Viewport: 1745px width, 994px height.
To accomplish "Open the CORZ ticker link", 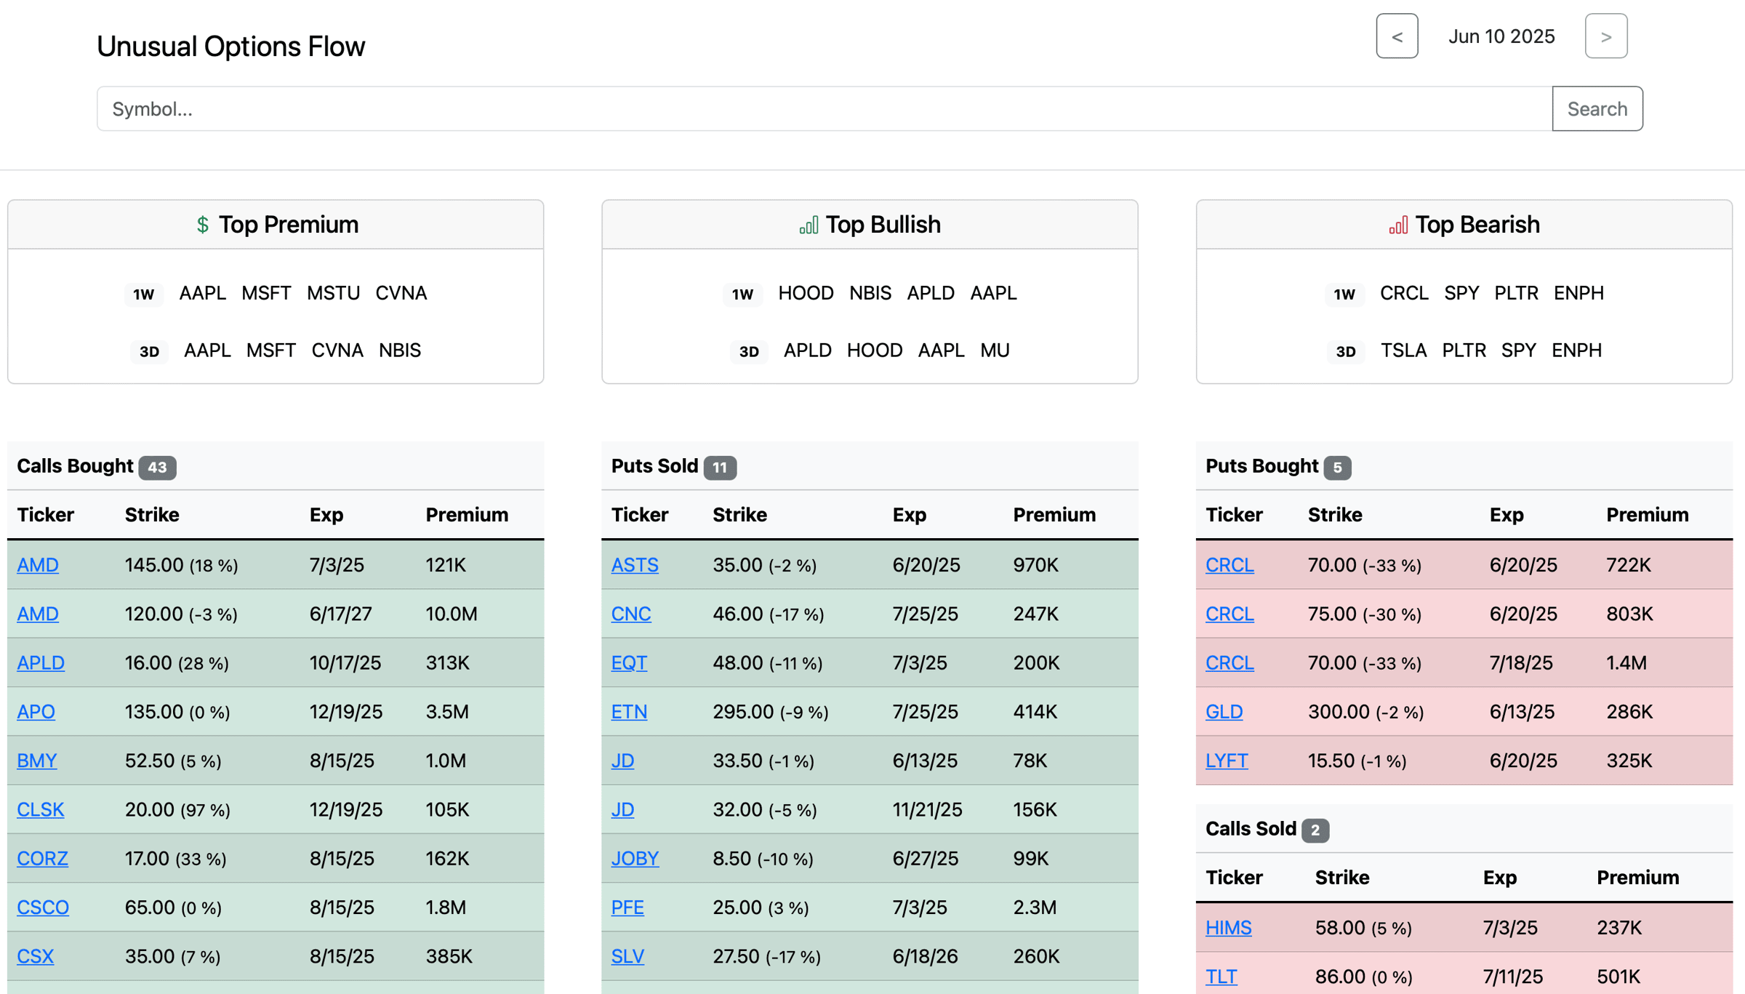I will point(42,858).
